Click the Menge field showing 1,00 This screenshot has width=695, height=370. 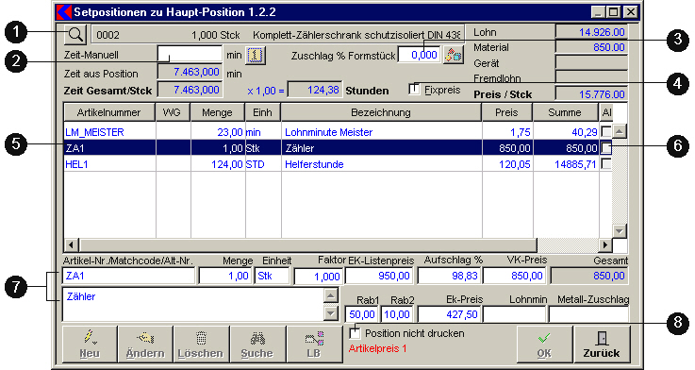tap(225, 276)
